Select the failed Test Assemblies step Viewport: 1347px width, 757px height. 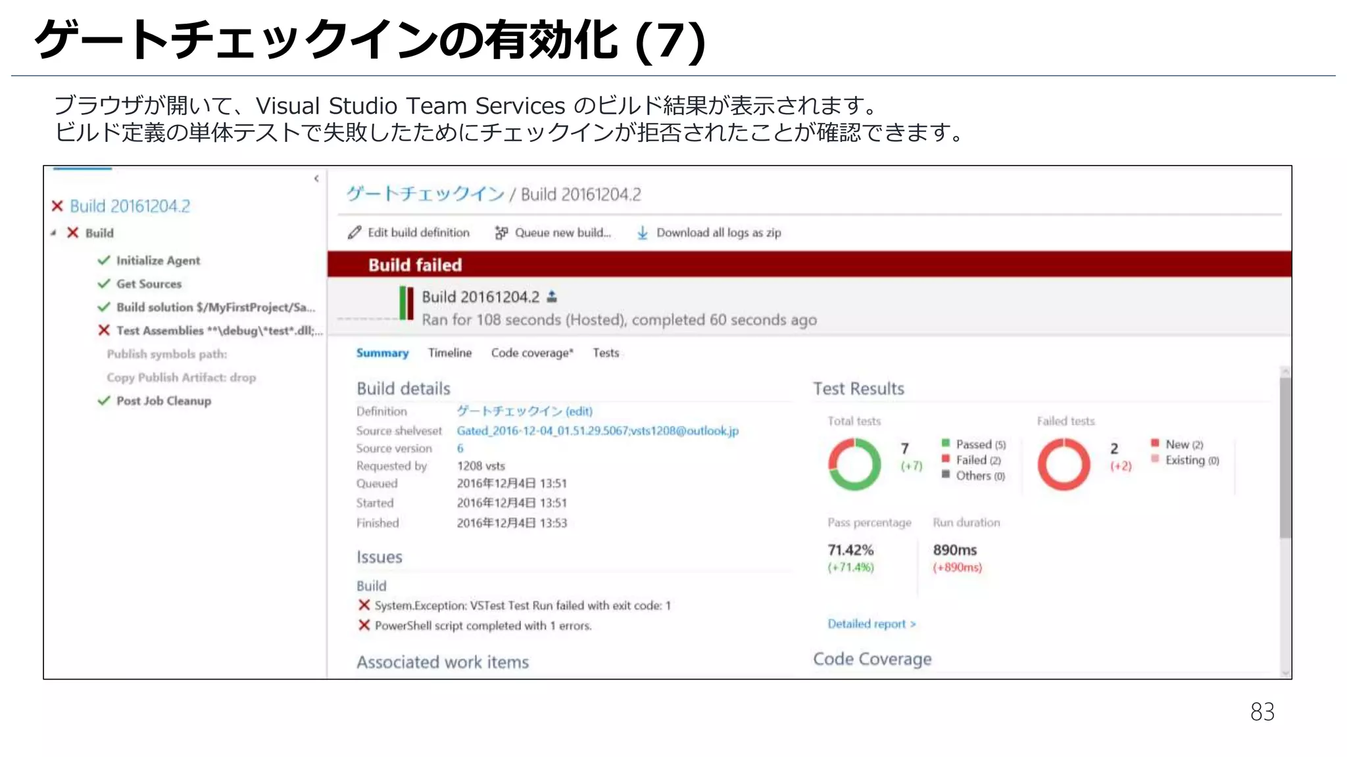pyautogui.click(x=220, y=331)
